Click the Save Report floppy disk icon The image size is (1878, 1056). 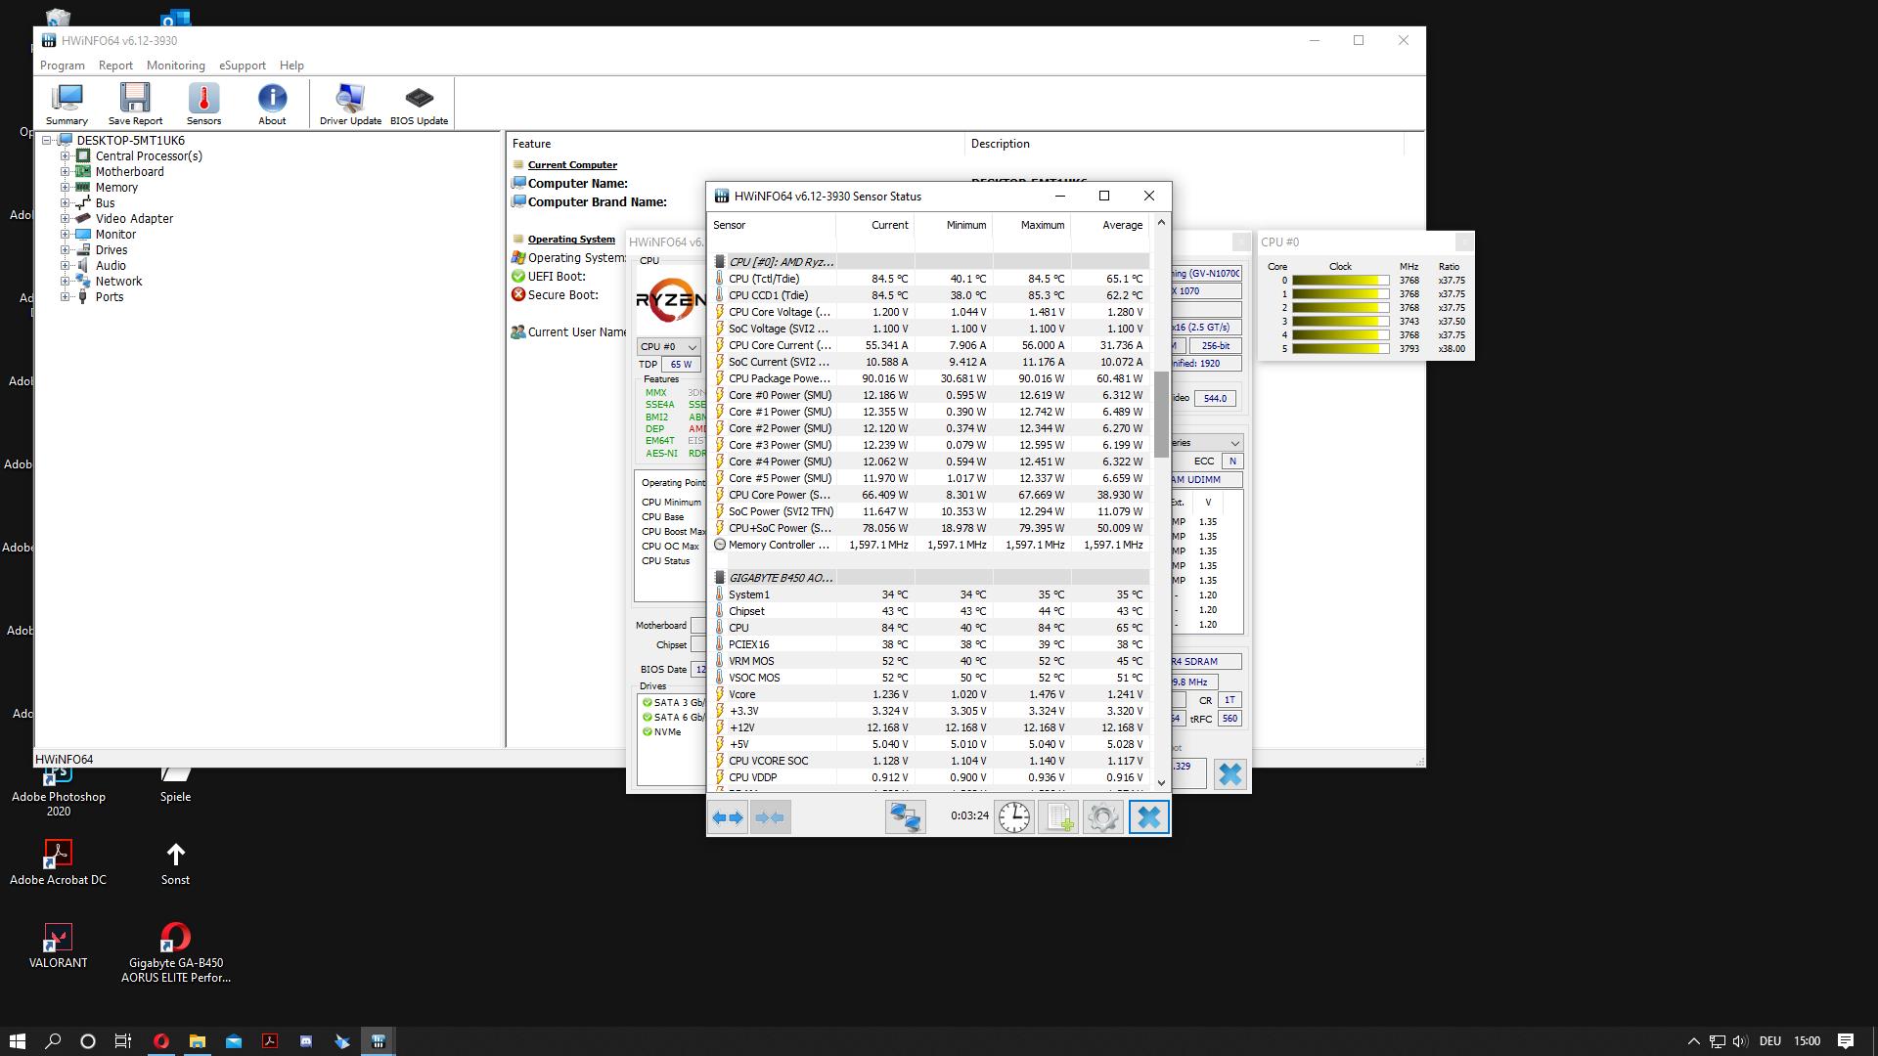tap(135, 103)
